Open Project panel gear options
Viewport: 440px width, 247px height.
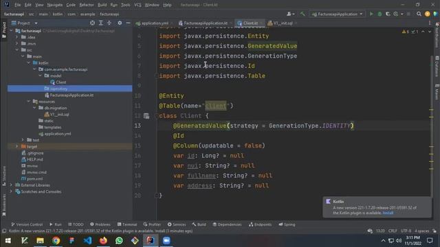[120, 23]
